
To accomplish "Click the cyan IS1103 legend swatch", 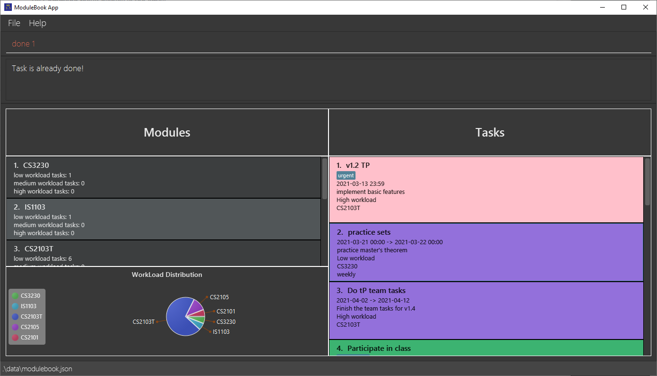I will click(15, 306).
